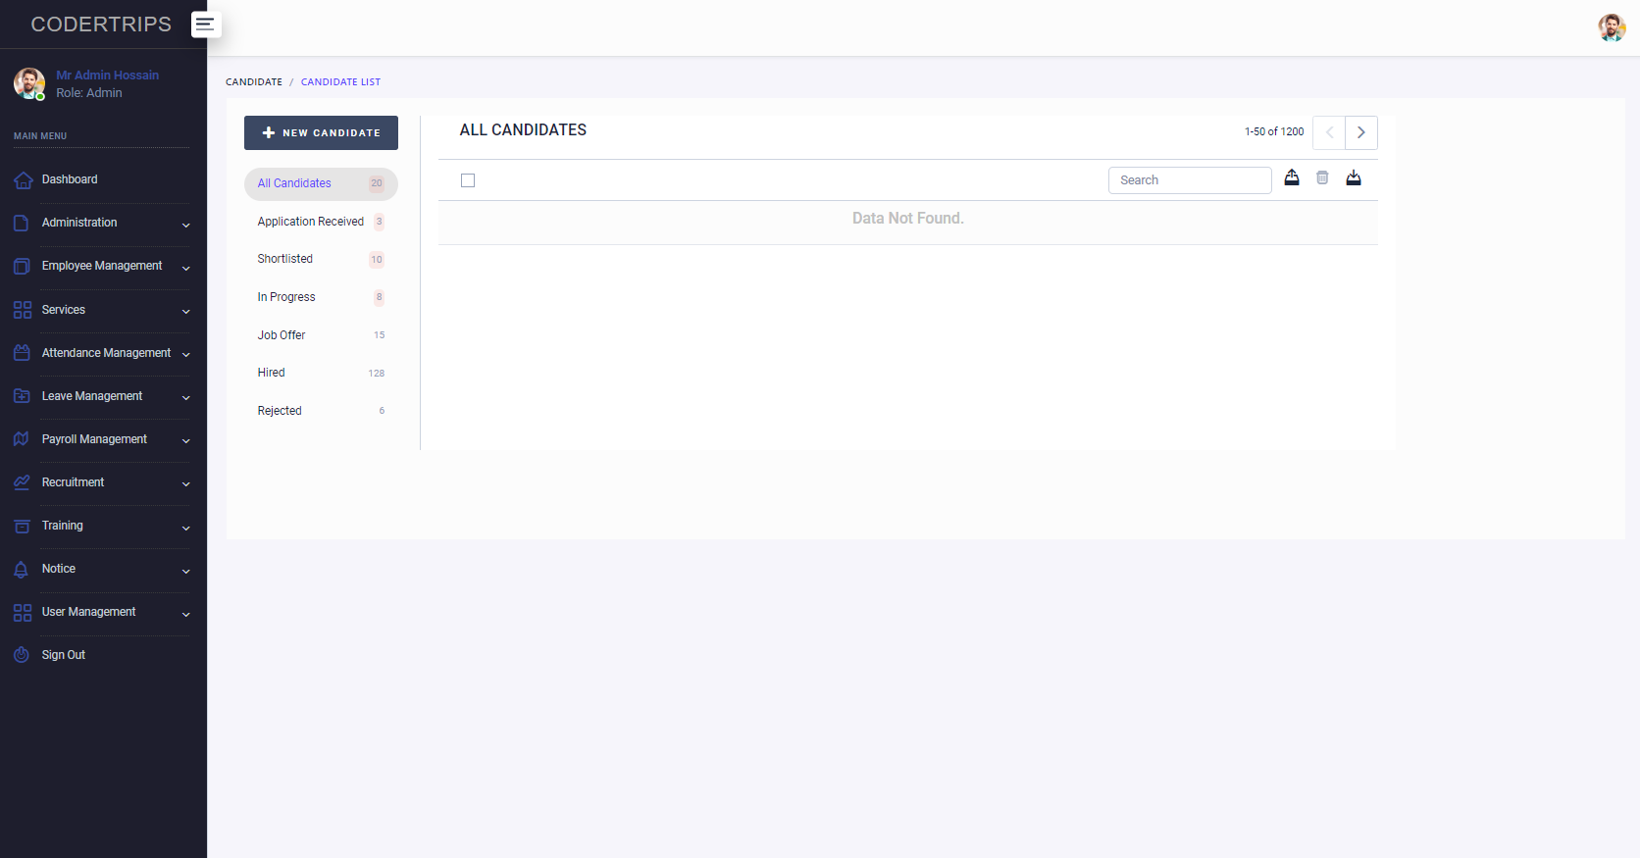
Task: Go to previous page of candidates
Action: (x=1329, y=132)
